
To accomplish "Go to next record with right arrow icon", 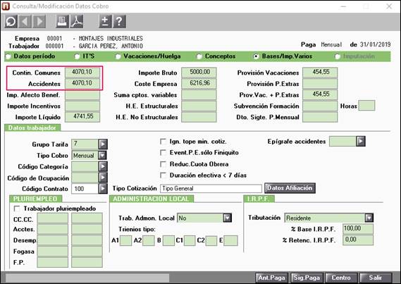I will [x=39, y=21].
